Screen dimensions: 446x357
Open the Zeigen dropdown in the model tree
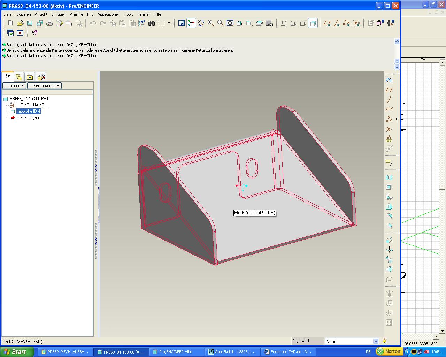[14, 85]
